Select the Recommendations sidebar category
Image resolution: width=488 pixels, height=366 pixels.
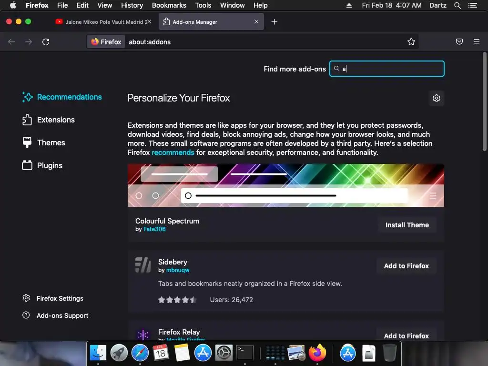coord(62,97)
